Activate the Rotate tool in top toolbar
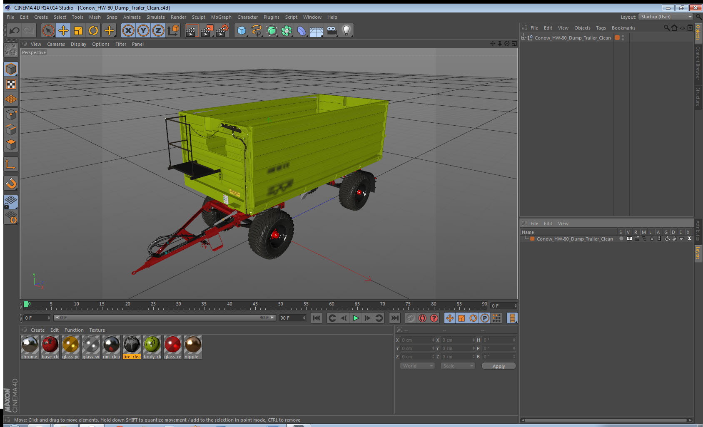 pyautogui.click(x=93, y=30)
